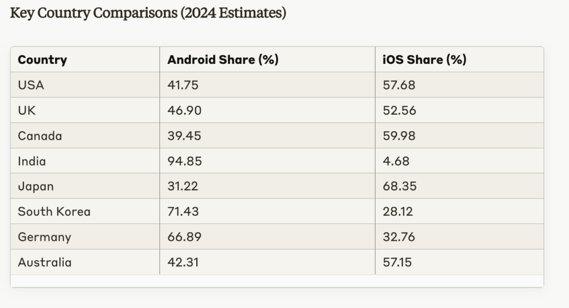Screen dimensions: 569x308
Task: Click the UK row label
Action: click(27, 111)
